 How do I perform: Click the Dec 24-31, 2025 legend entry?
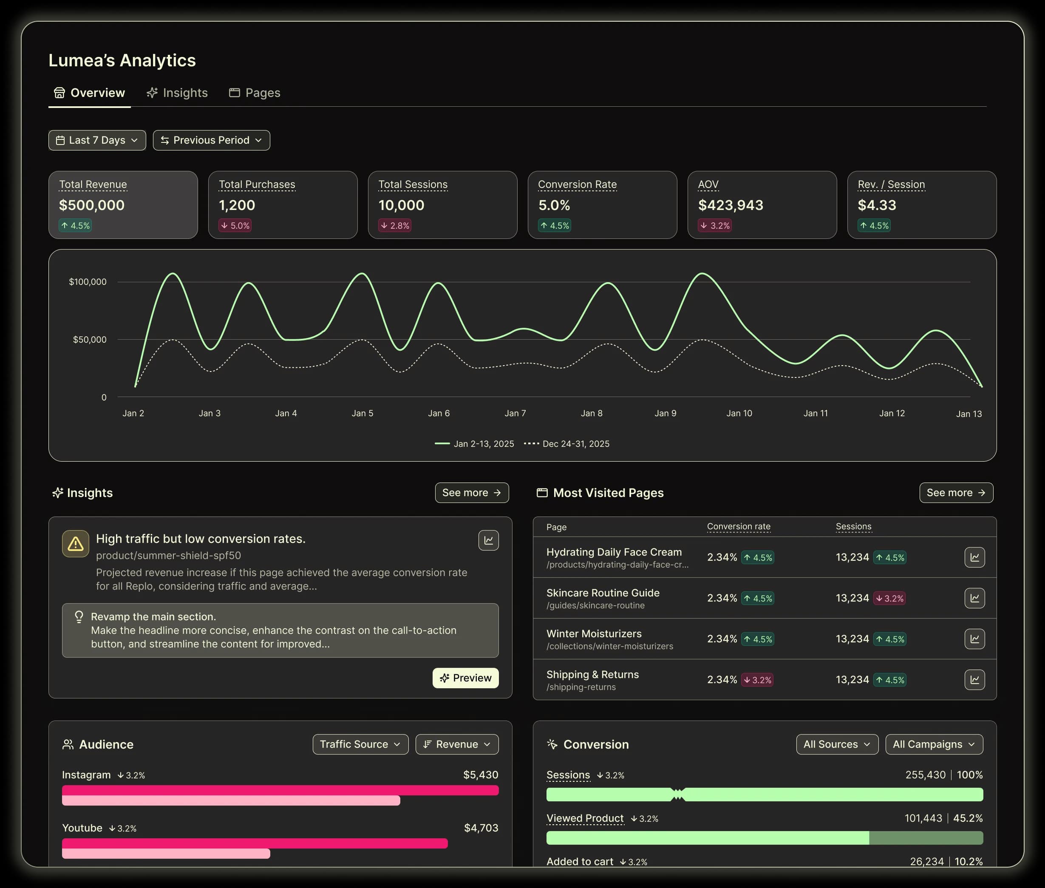click(566, 444)
